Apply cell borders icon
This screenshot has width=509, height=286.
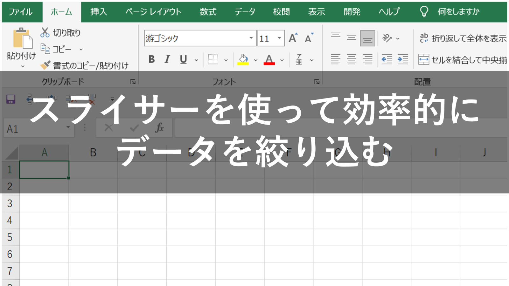point(213,59)
